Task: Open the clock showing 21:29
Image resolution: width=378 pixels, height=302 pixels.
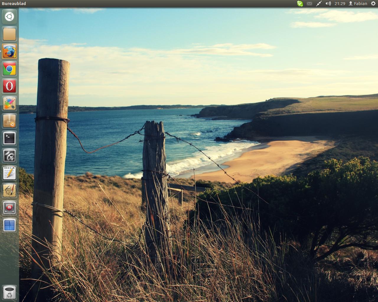Action: coord(340,4)
